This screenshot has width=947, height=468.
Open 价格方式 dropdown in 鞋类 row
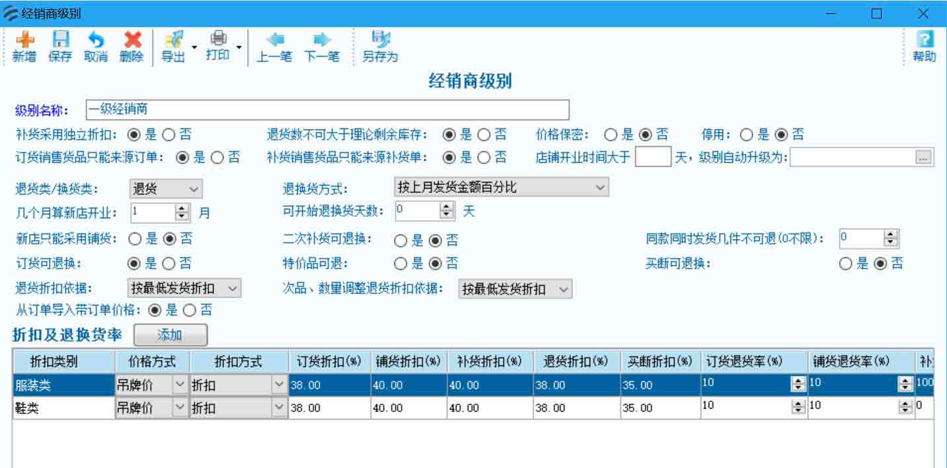(x=180, y=408)
